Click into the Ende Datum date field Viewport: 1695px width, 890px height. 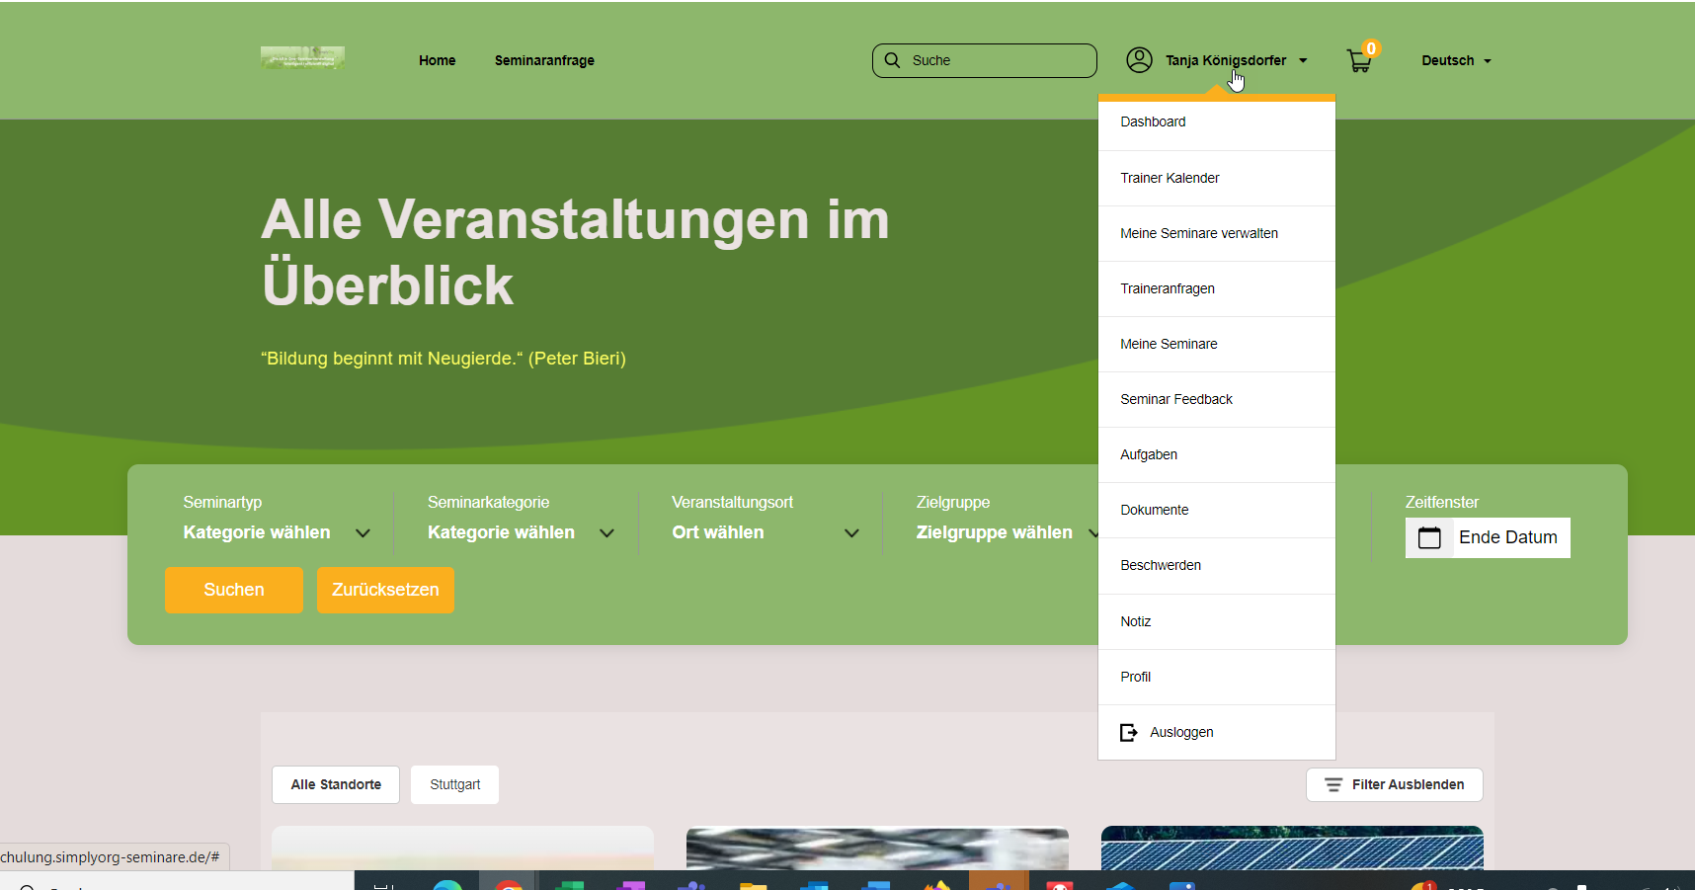pos(1507,537)
